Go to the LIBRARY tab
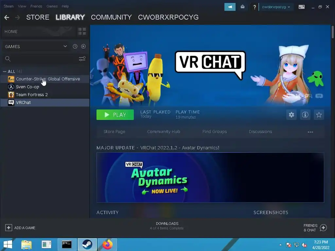335x251 pixels. [70, 17]
